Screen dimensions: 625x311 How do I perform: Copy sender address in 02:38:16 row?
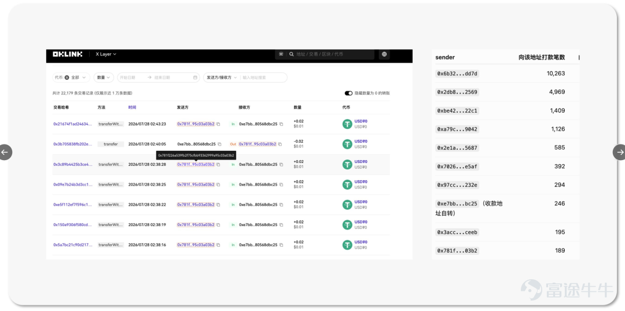(218, 245)
